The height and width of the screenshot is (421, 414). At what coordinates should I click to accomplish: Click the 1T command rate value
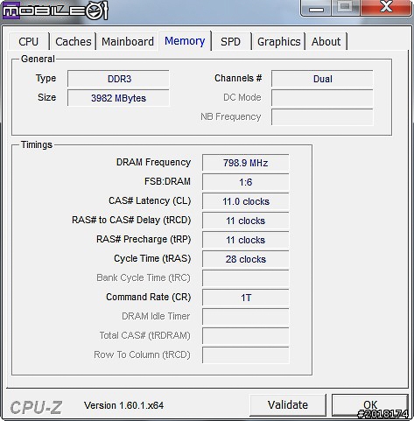click(x=246, y=298)
